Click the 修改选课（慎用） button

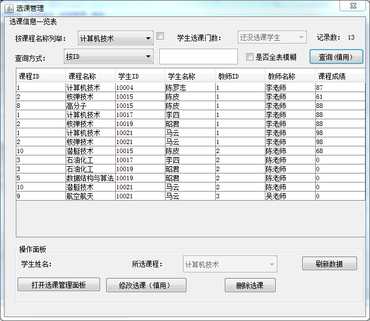[x=146, y=285]
